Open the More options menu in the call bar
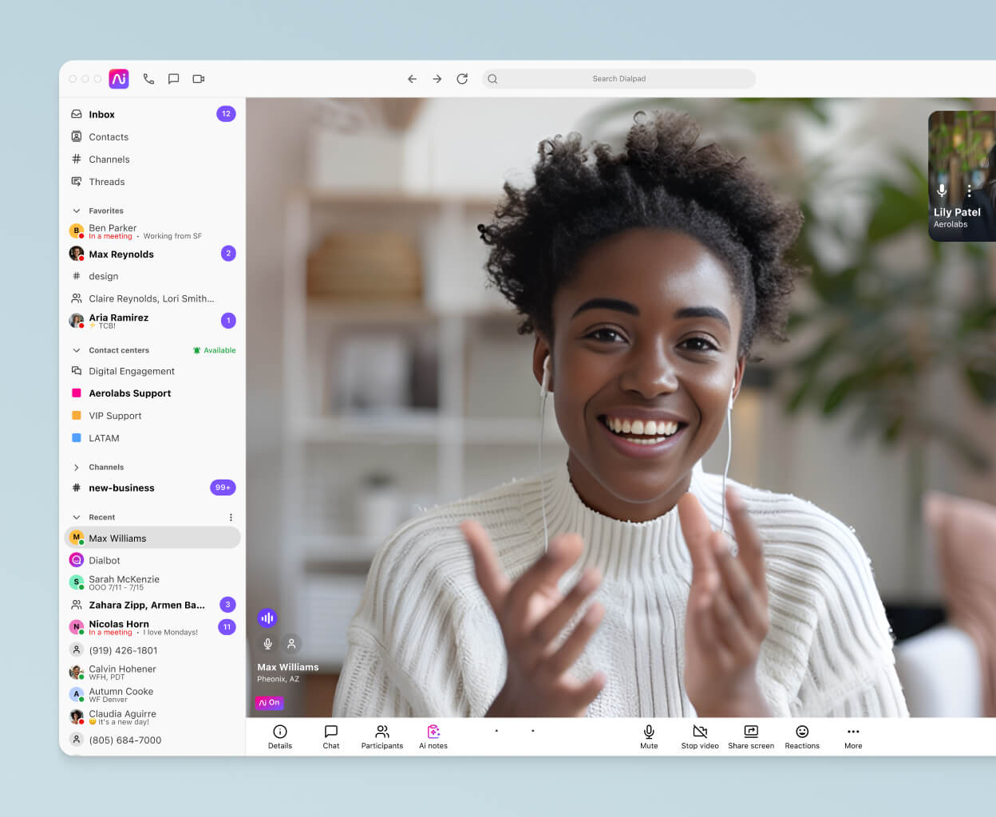996x817 pixels. (852, 736)
